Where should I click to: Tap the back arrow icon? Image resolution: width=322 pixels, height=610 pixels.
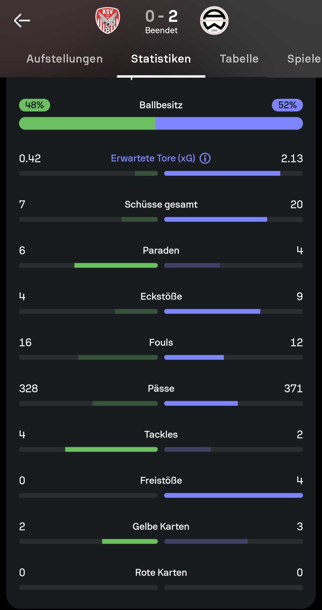pos(22,21)
